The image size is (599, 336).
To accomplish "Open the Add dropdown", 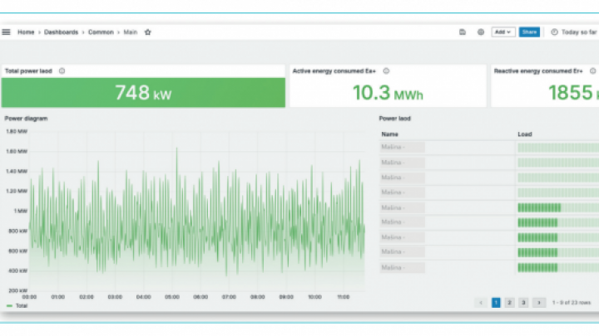I will [x=502, y=32].
